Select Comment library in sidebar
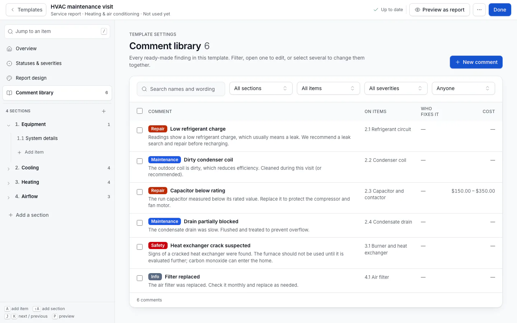The height and width of the screenshot is (323, 517). click(x=57, y=93)
